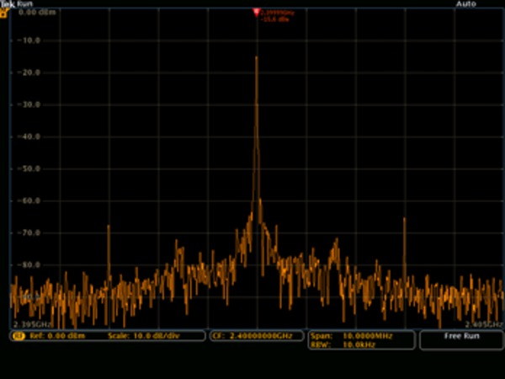This screenshot has width=505, height=379.
Task: Click the 2.405GHz stop frequency label
Action: coord(483,323)
